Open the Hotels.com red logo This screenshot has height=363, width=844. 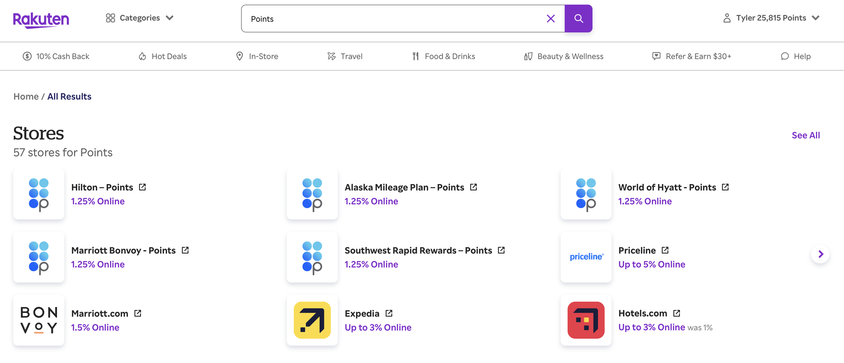(586, 320)
